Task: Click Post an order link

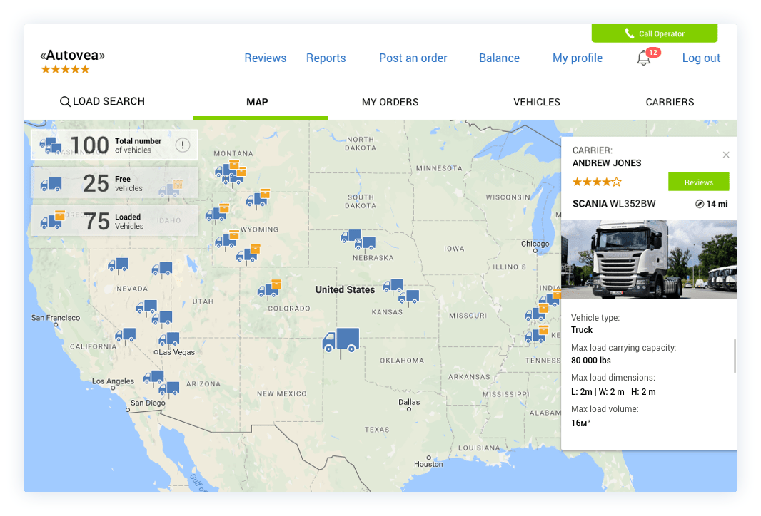Action: coord(413,58)
